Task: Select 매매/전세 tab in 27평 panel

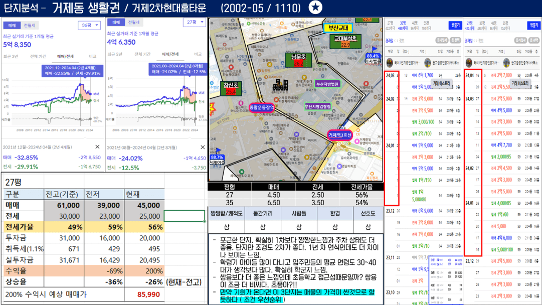Action: tap(170, 54)
